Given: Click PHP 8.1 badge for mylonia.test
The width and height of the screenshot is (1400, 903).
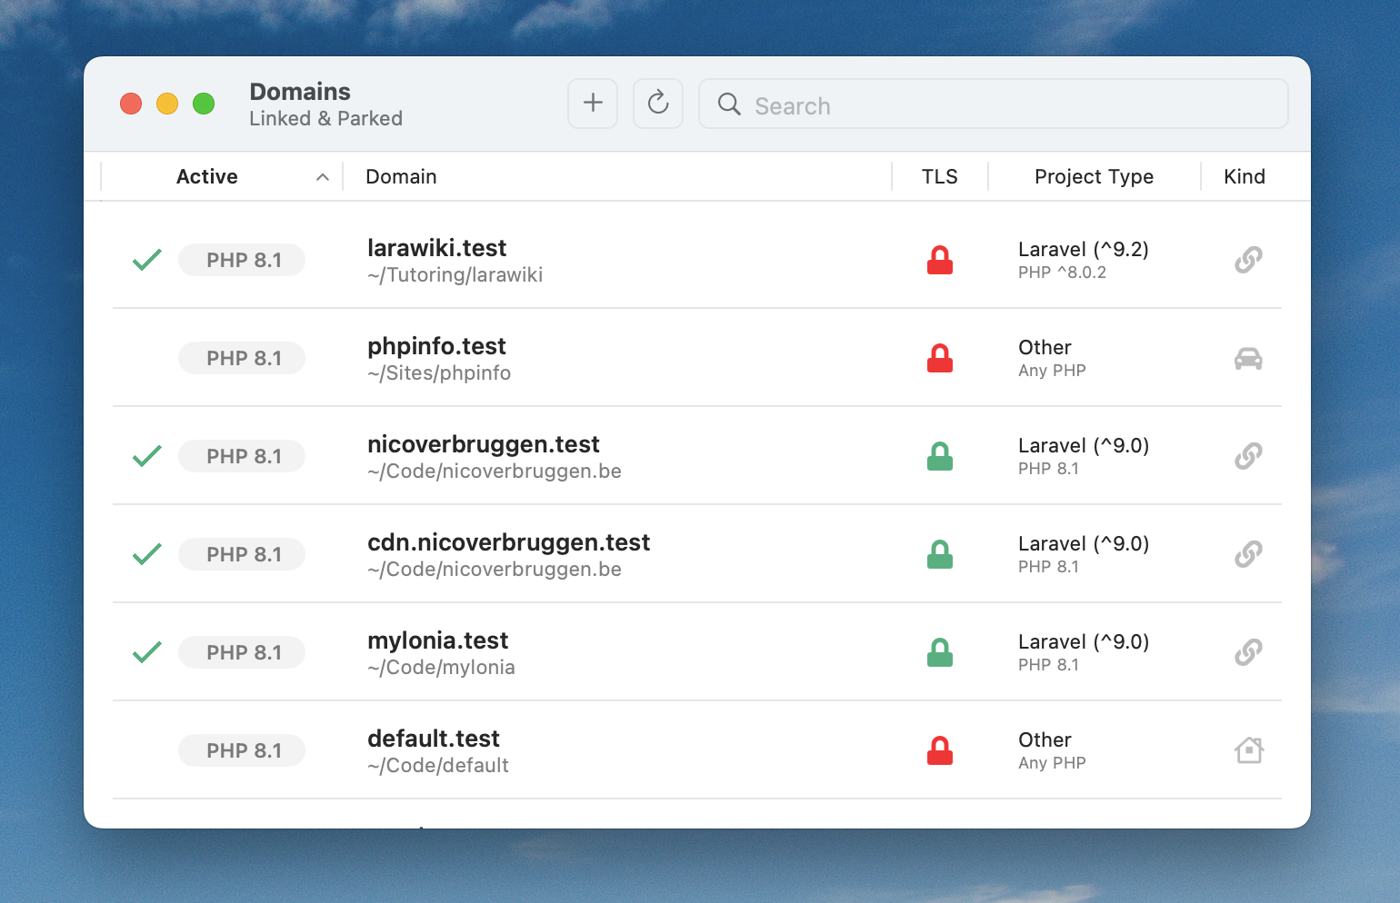Looking at the screenshot, I should coord(242,652).
